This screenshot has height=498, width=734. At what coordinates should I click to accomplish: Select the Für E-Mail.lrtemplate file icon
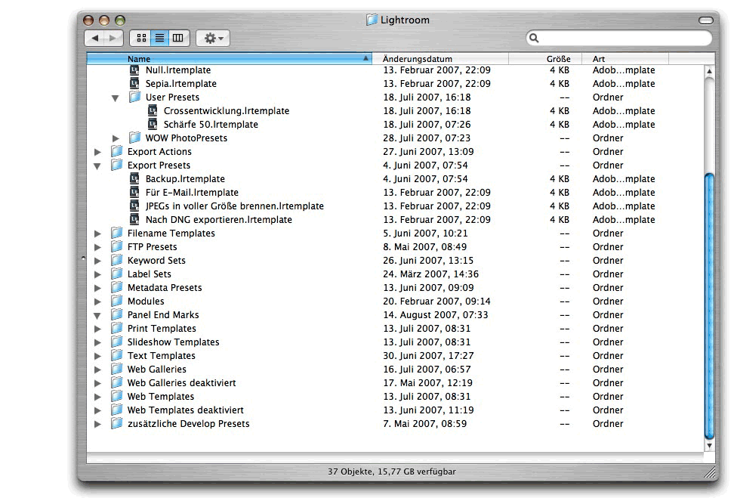coord(134,192)
